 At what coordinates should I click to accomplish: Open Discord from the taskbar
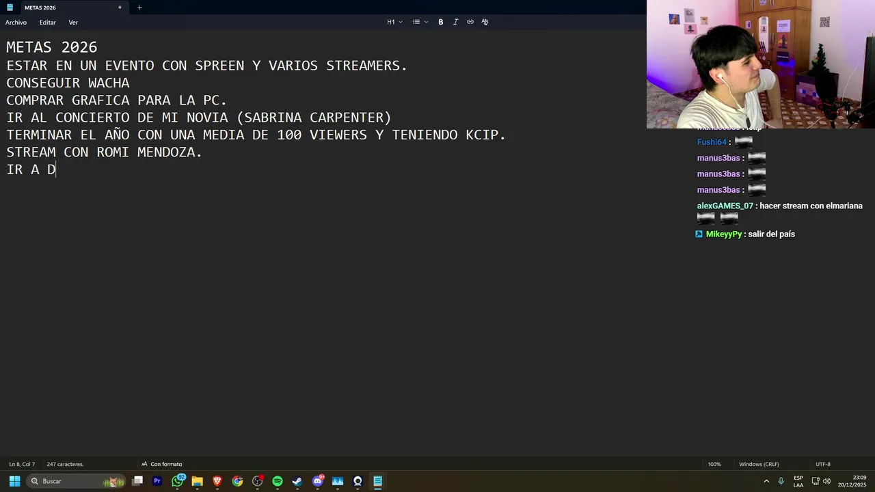pyautogui.click(x=318, y=481)
